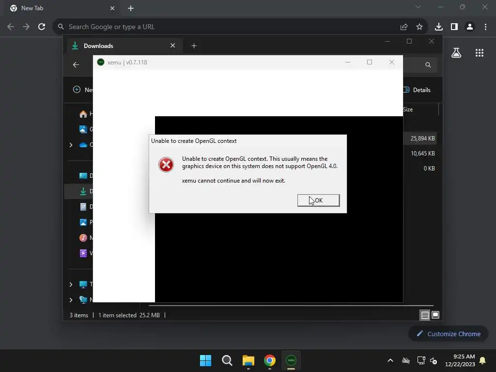The image size is (496, 372).
Task: Select the file sized 0 KB
Action: [x=429, y=168]
